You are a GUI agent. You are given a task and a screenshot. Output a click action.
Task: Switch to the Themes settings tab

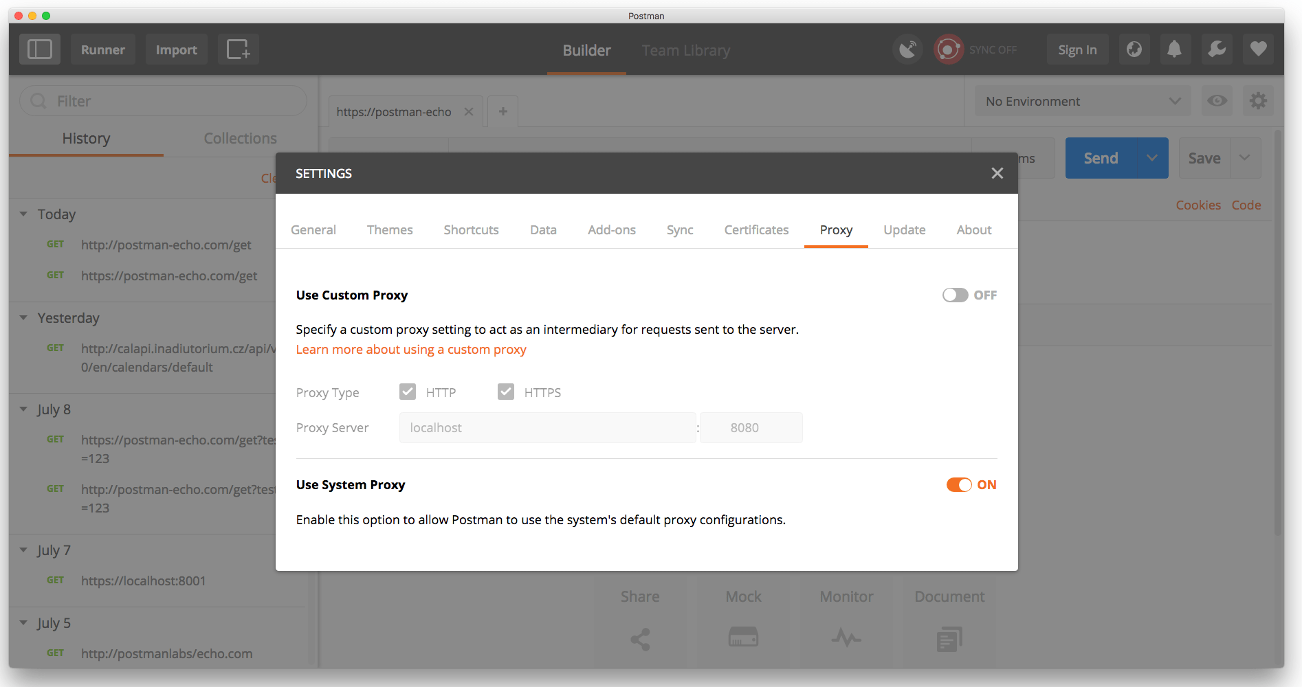point(390,229)
